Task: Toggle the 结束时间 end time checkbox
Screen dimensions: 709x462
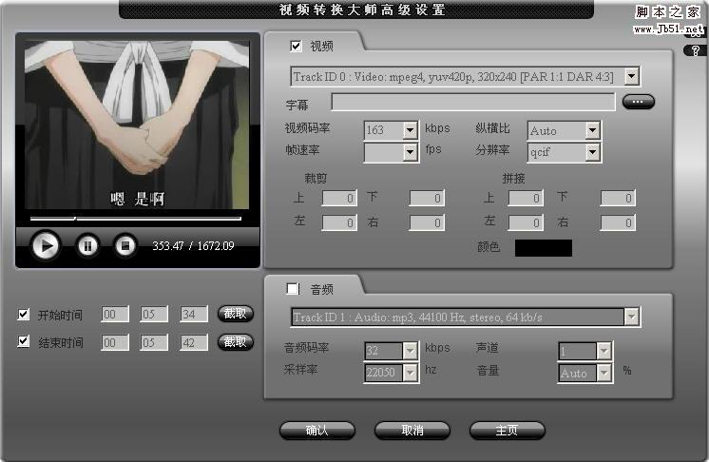Action: (x=23, y=341)
